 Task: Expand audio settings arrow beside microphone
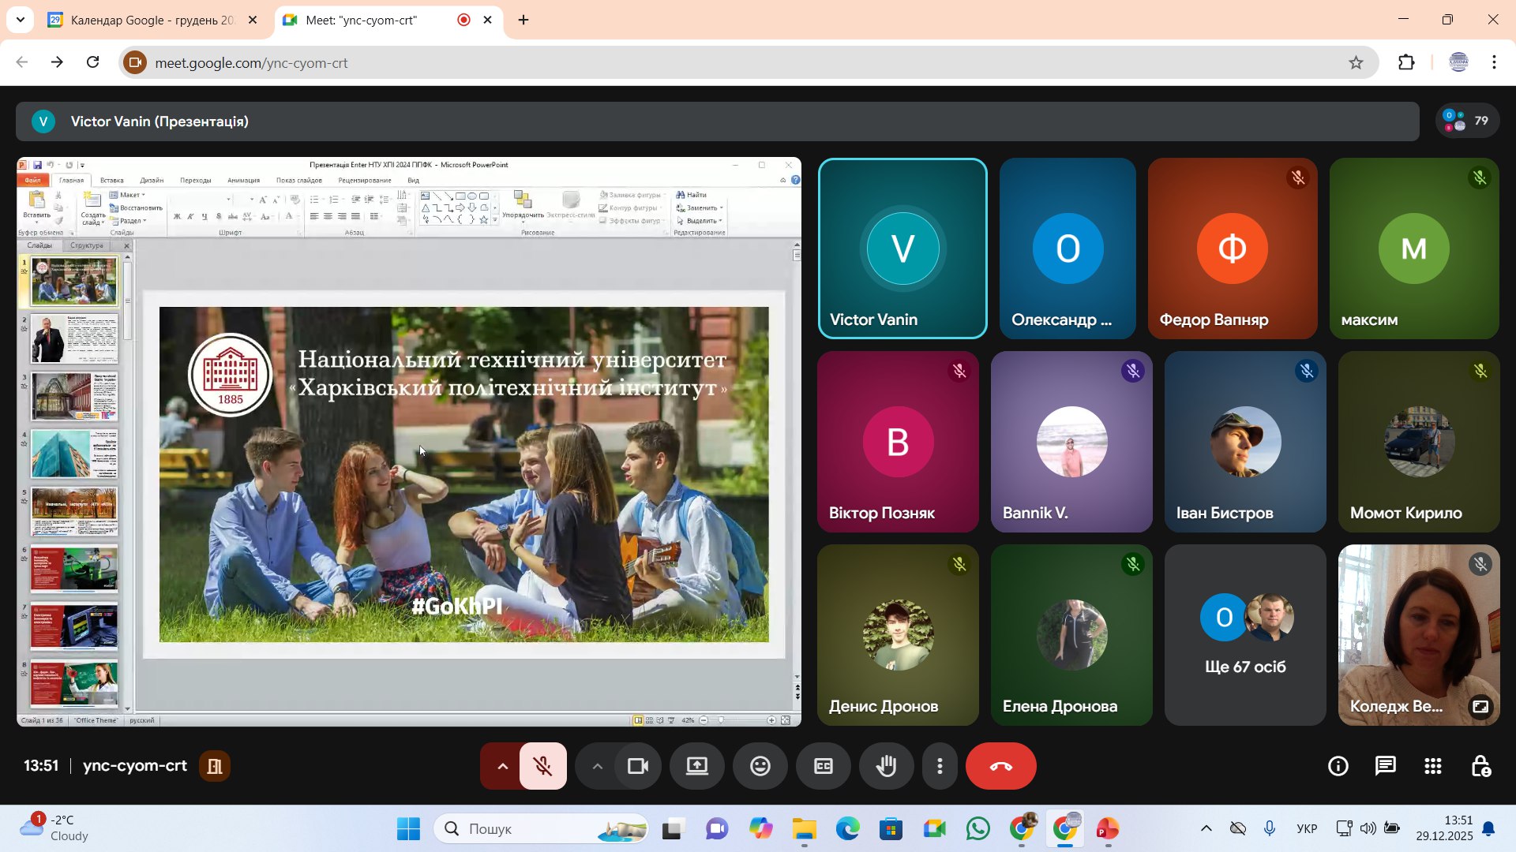pyautogui.click(x=502, y=766)
